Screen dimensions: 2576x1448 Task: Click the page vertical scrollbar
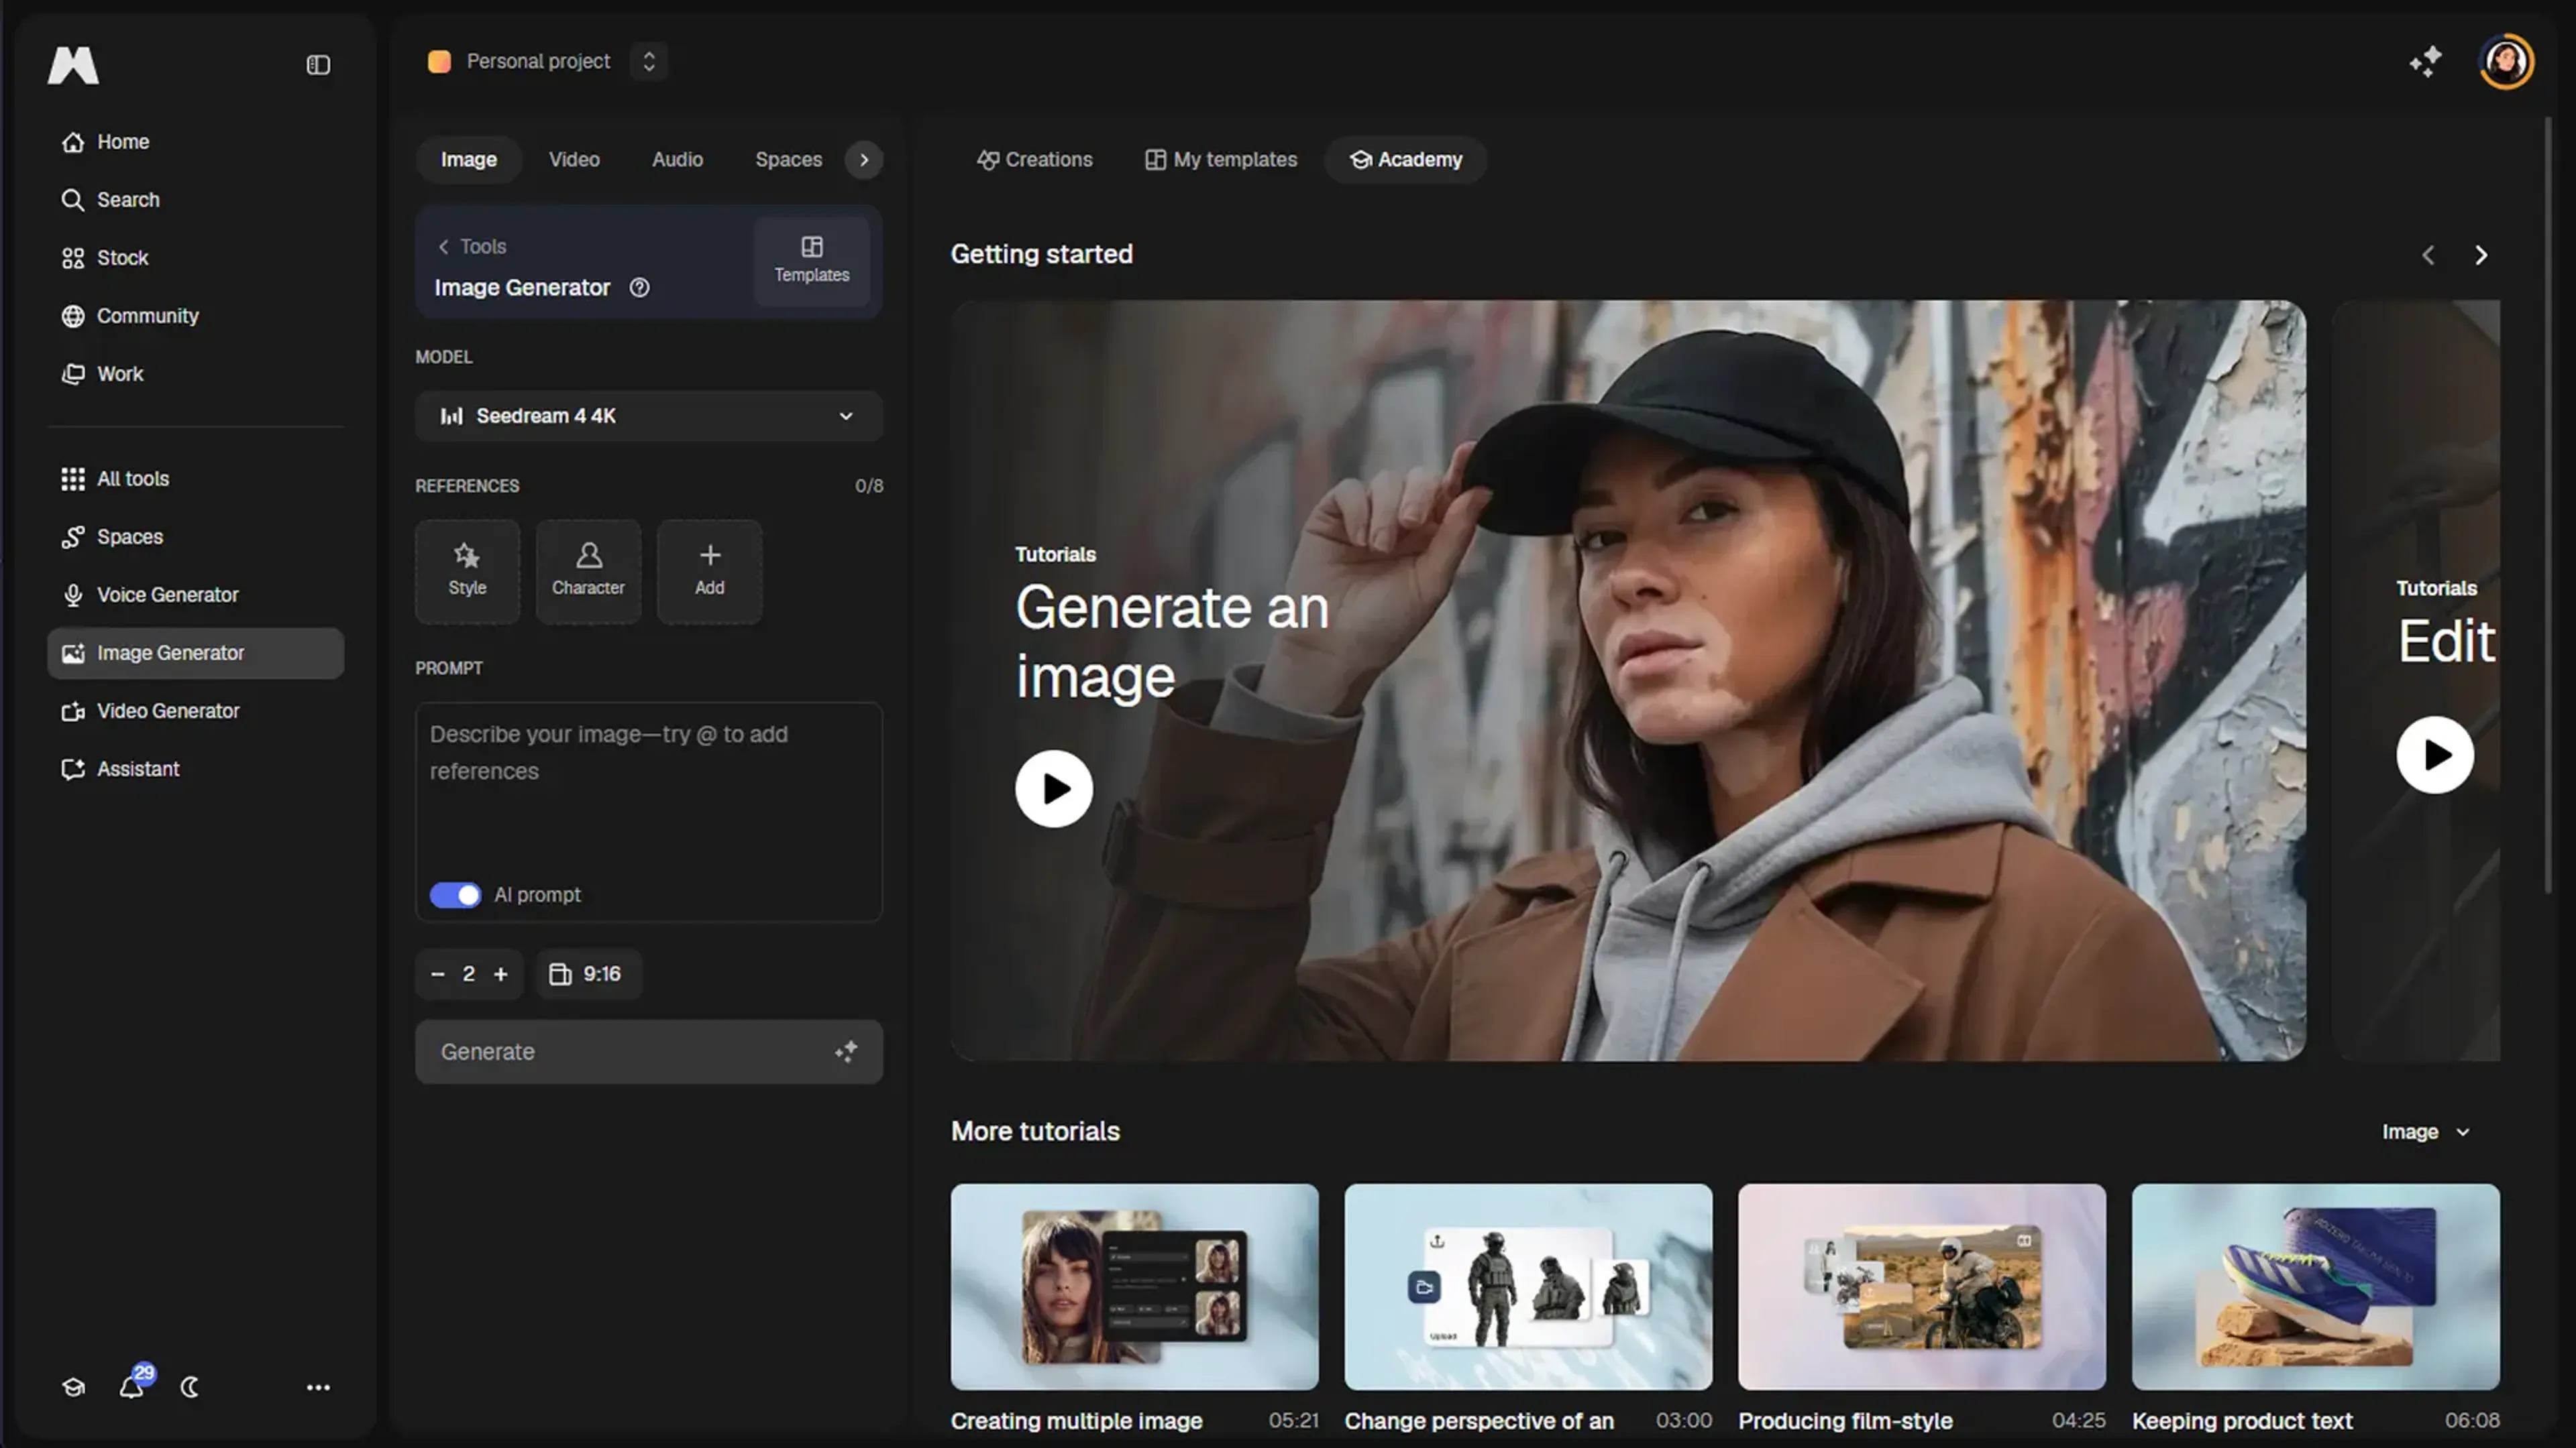point(2548,505)
